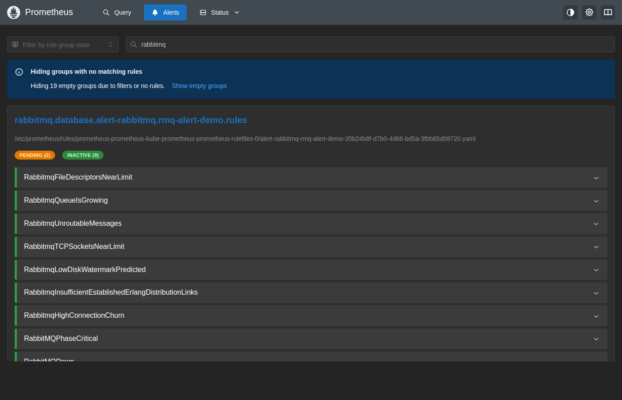
Task: Open the documentation book icon
Action: pos(608,12)
